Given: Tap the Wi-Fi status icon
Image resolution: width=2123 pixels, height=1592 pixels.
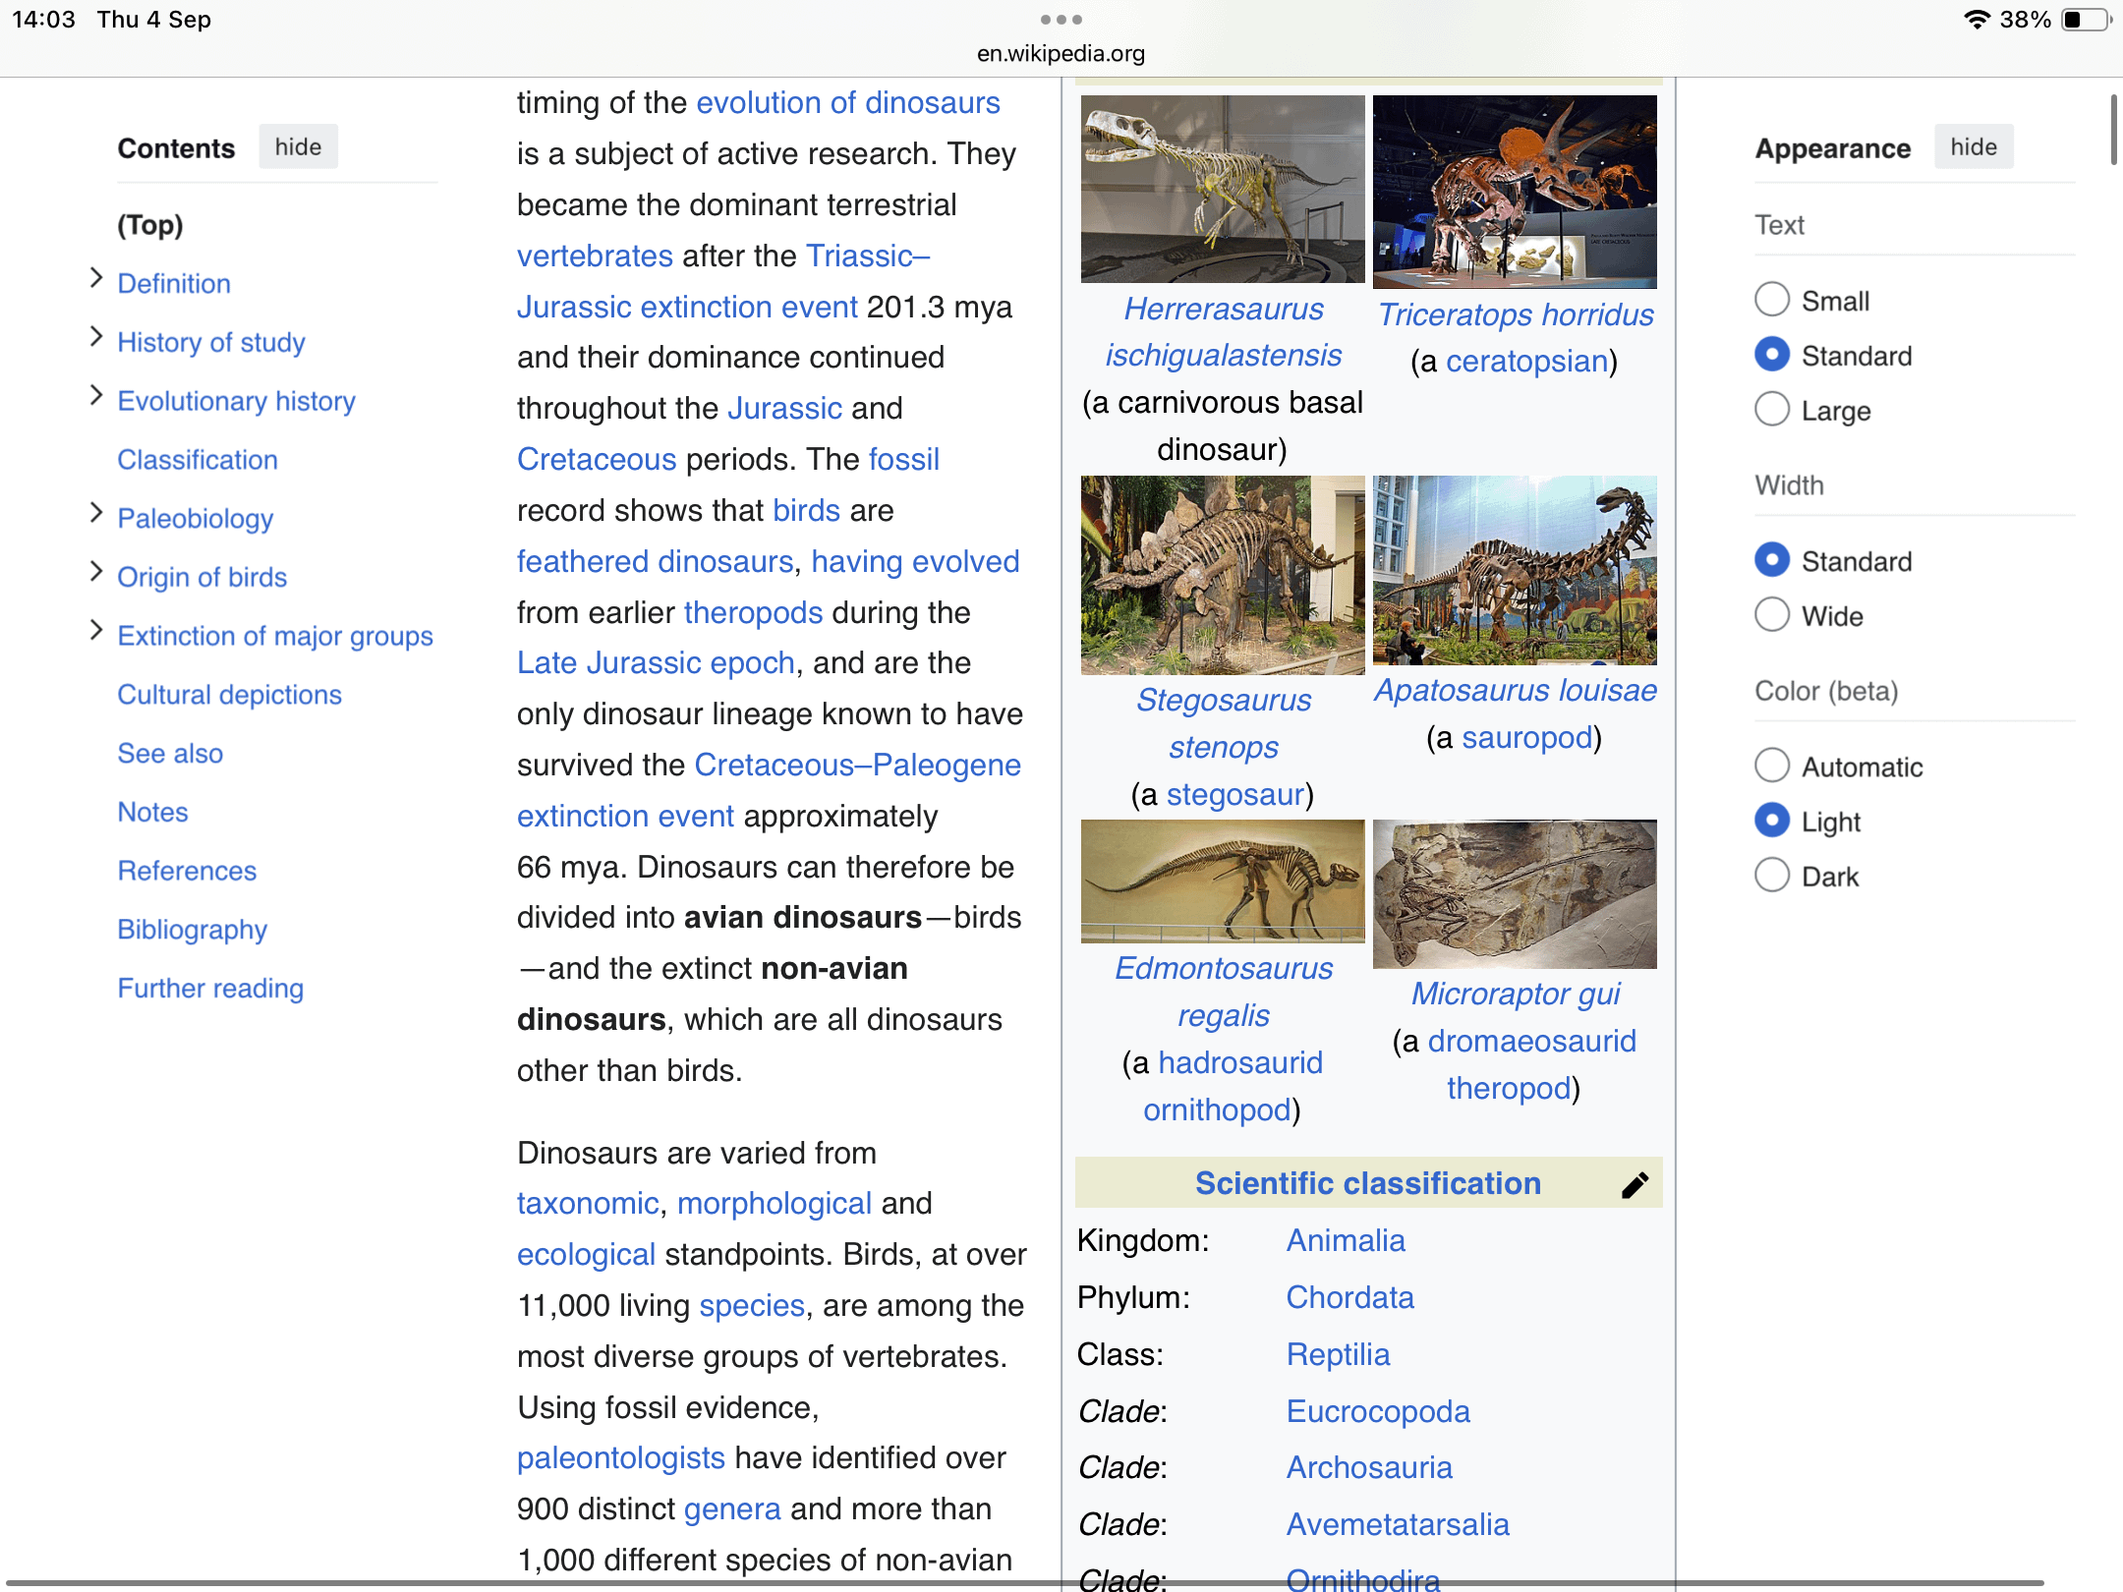Looking at the screenshot, I should point(1977,20).
